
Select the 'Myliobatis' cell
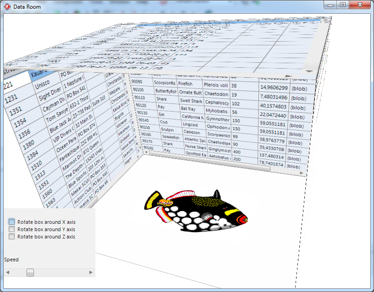point(217,111)
